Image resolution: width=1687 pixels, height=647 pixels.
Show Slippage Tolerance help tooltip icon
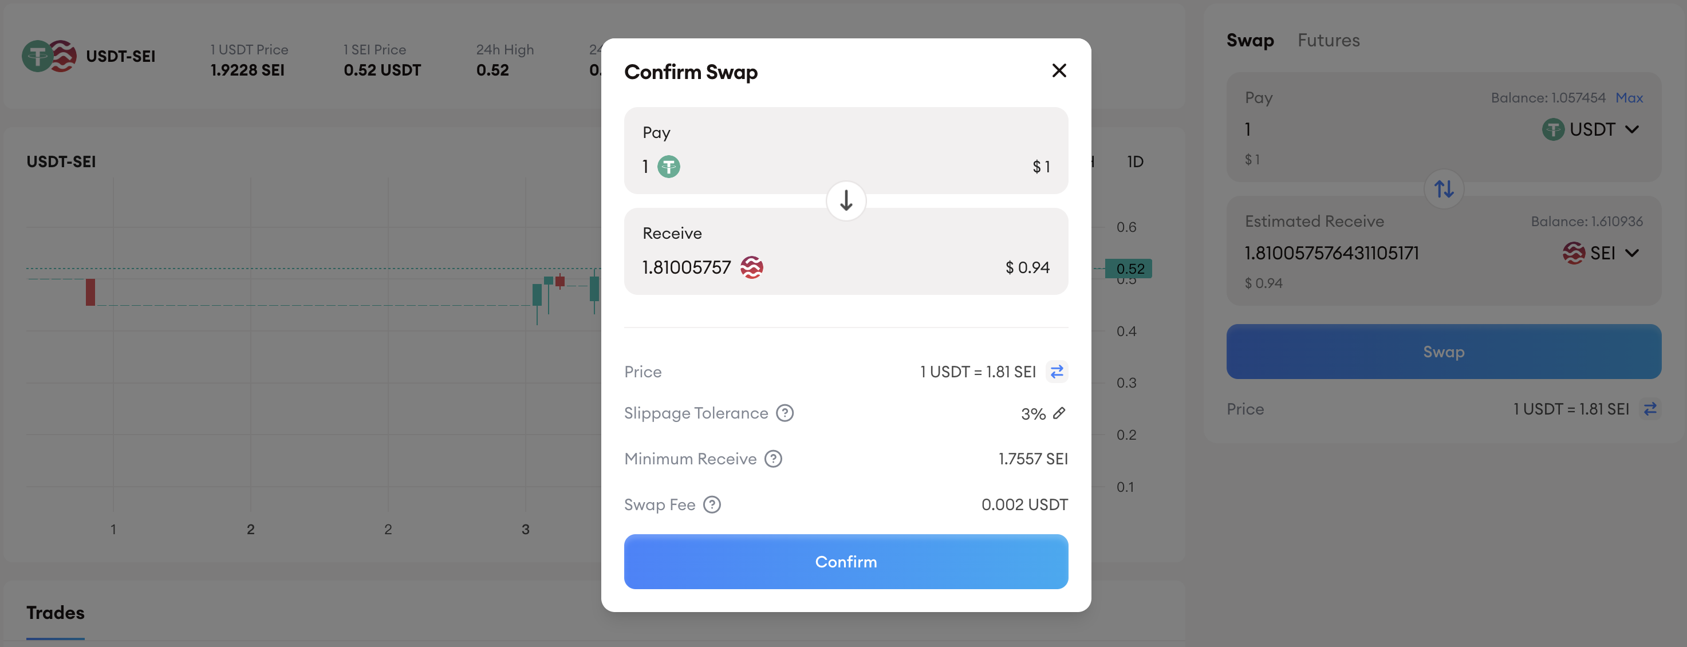(x=785, y=413)
